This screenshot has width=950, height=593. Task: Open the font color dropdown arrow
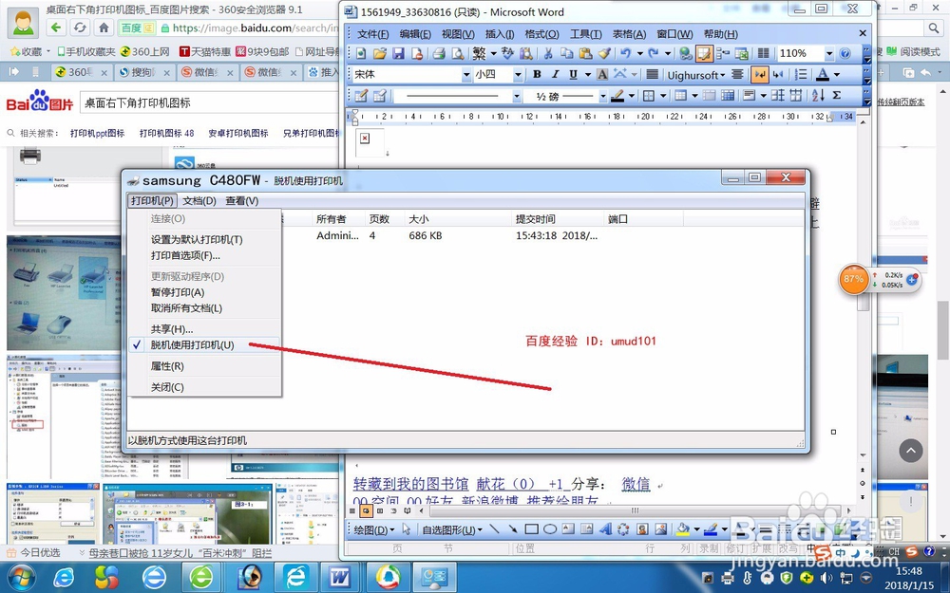coord(837,74)
